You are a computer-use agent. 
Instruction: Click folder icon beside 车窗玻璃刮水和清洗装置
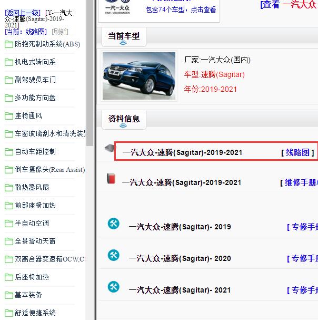pos(9,134)
